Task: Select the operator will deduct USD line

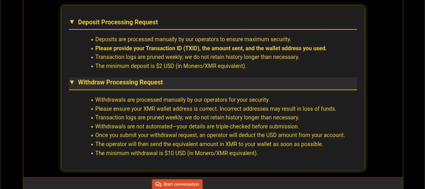Action: tap(220, 135)
